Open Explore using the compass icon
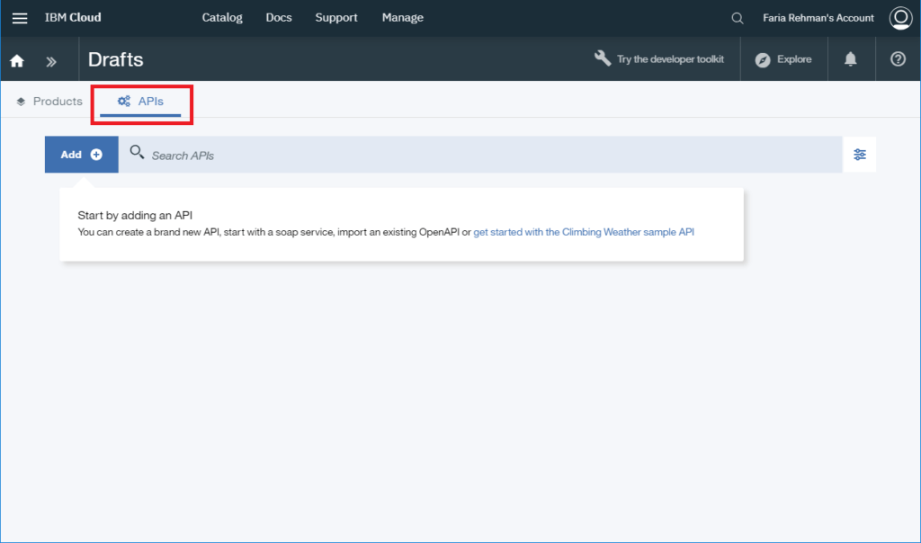The image size is (921, 543). tap(763, 59)
